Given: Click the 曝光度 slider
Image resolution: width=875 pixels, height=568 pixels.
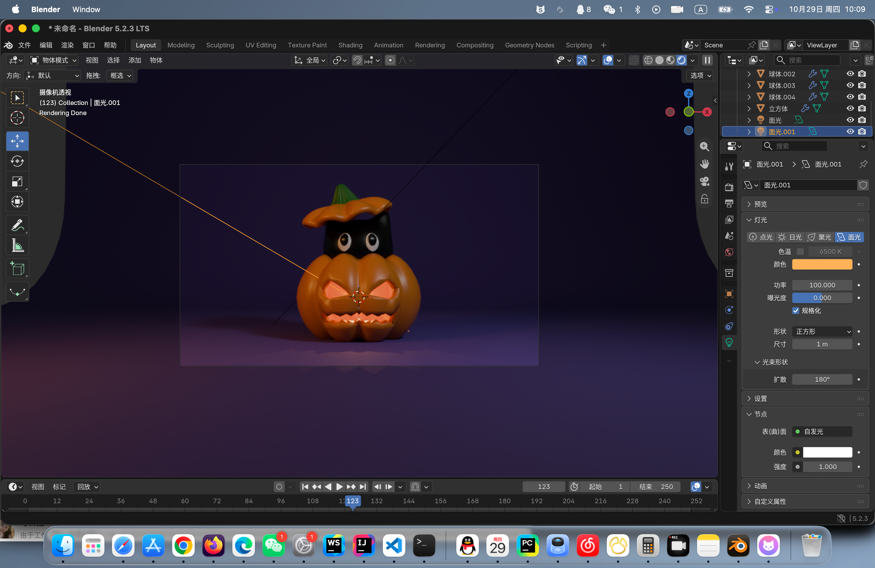Looking at the screenshot, I should point(822,298).
